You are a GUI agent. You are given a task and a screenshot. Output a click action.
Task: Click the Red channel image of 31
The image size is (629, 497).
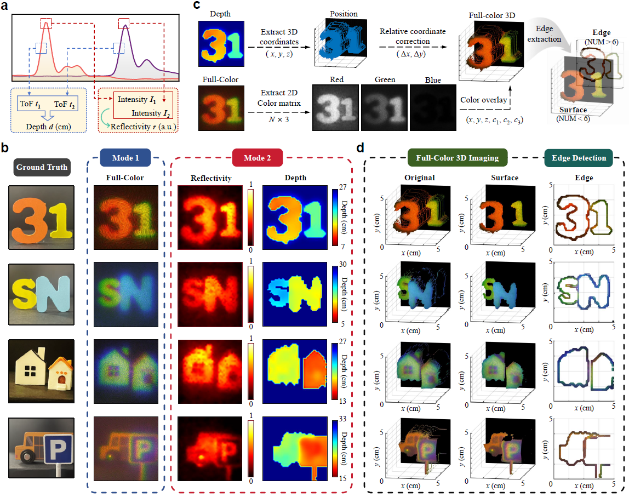[x=335, y=107]
